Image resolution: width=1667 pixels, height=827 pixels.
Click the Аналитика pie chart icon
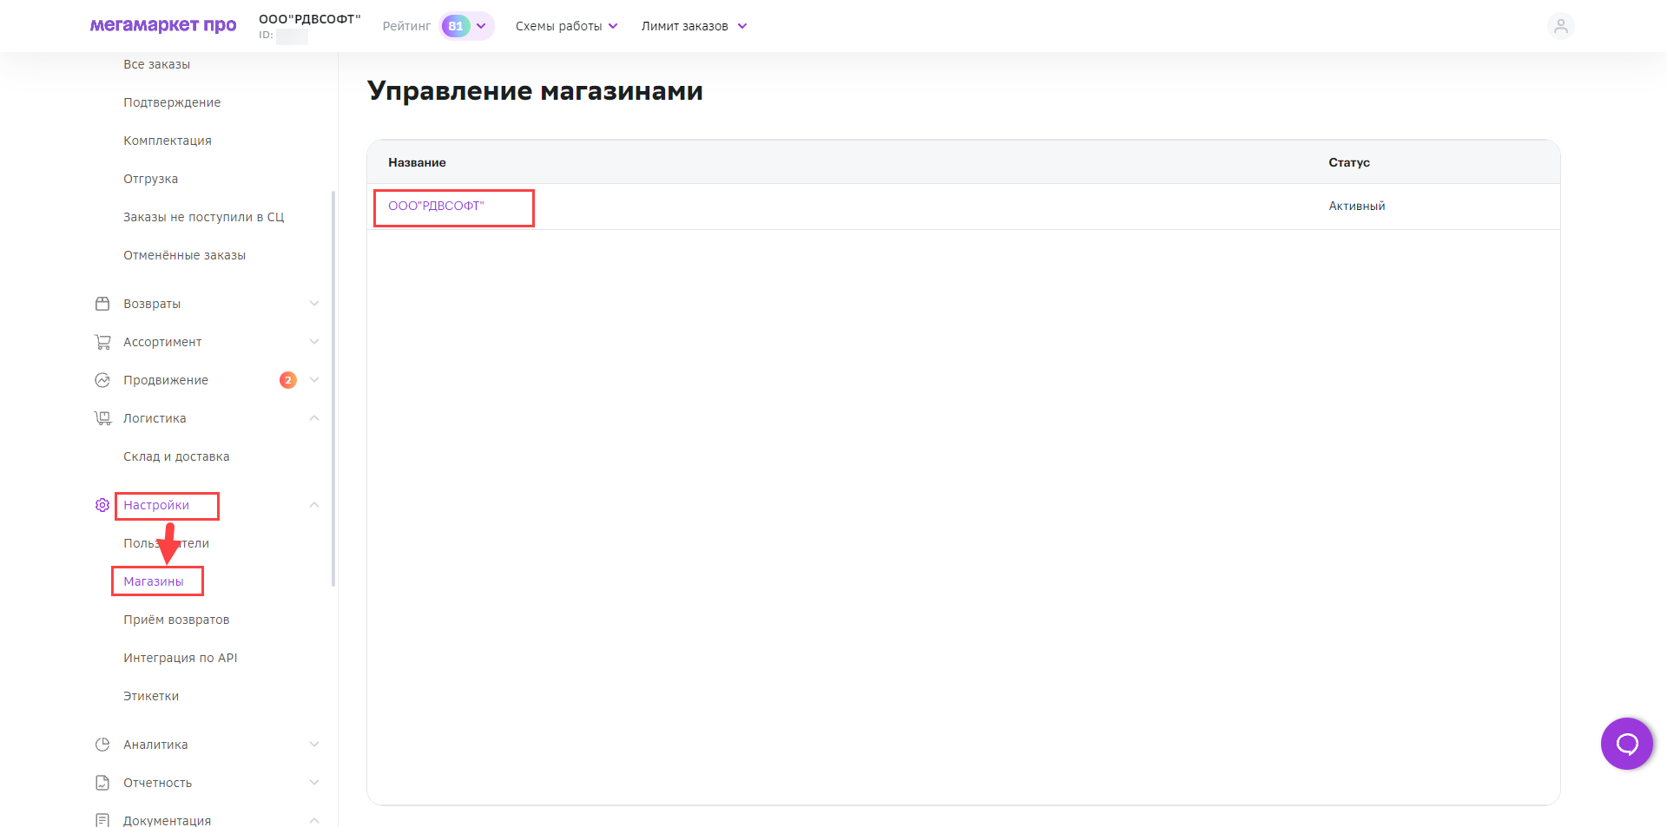102,745
